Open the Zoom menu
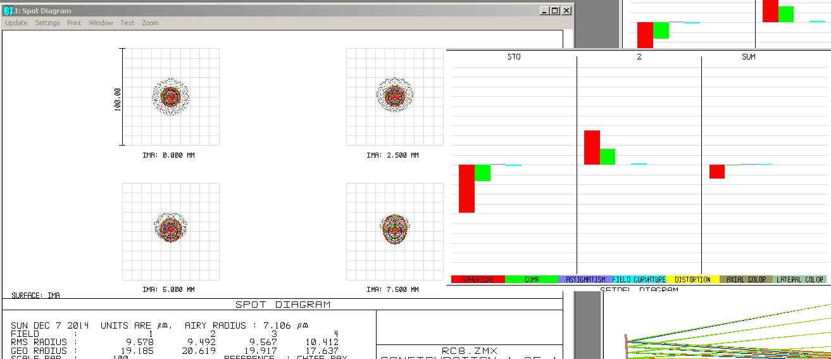Image resolution: width=831 pixels, height=359 pixels. click(150, 23)
